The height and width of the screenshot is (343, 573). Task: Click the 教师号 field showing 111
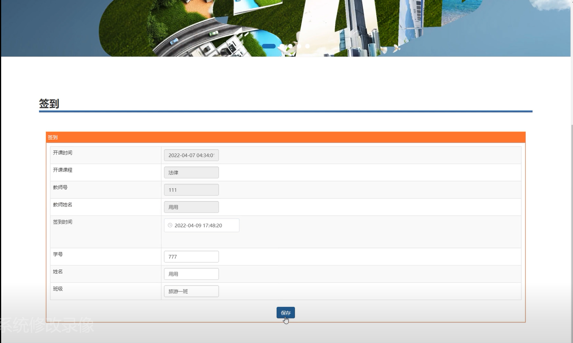coord(191,190)
